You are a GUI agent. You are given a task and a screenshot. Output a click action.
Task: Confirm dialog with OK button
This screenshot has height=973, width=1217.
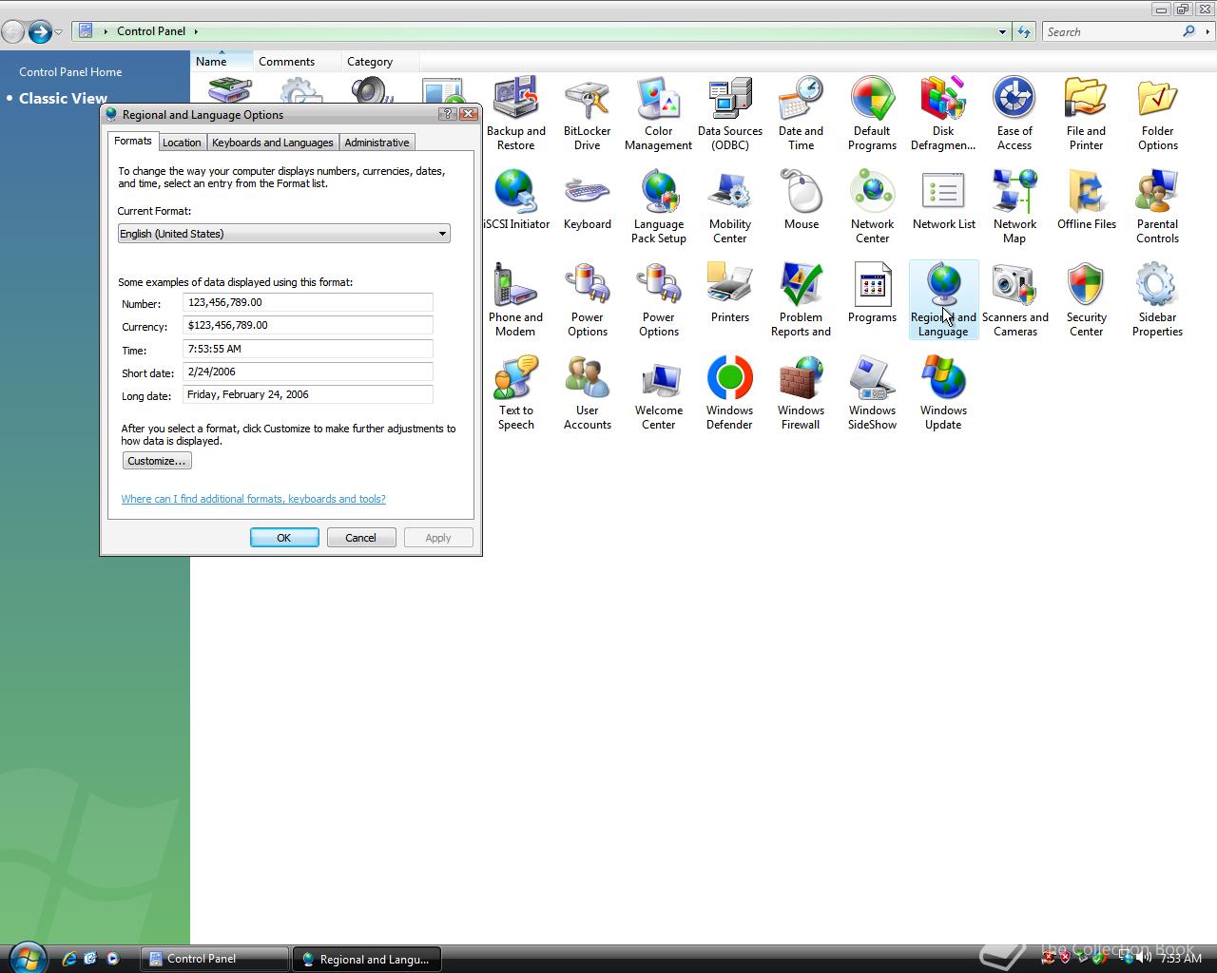point(284,538)
